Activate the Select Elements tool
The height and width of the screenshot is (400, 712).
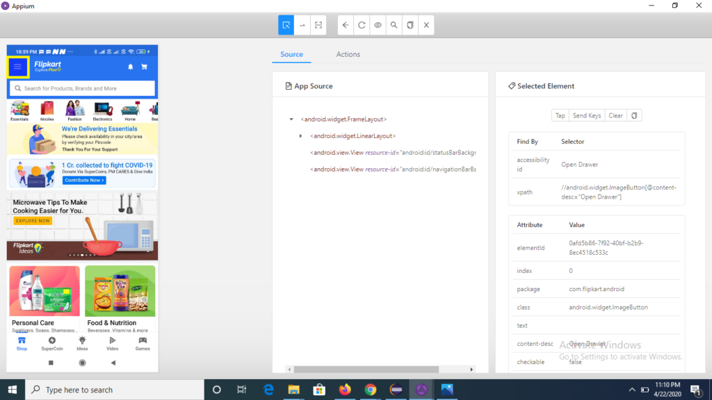(286, 25)
